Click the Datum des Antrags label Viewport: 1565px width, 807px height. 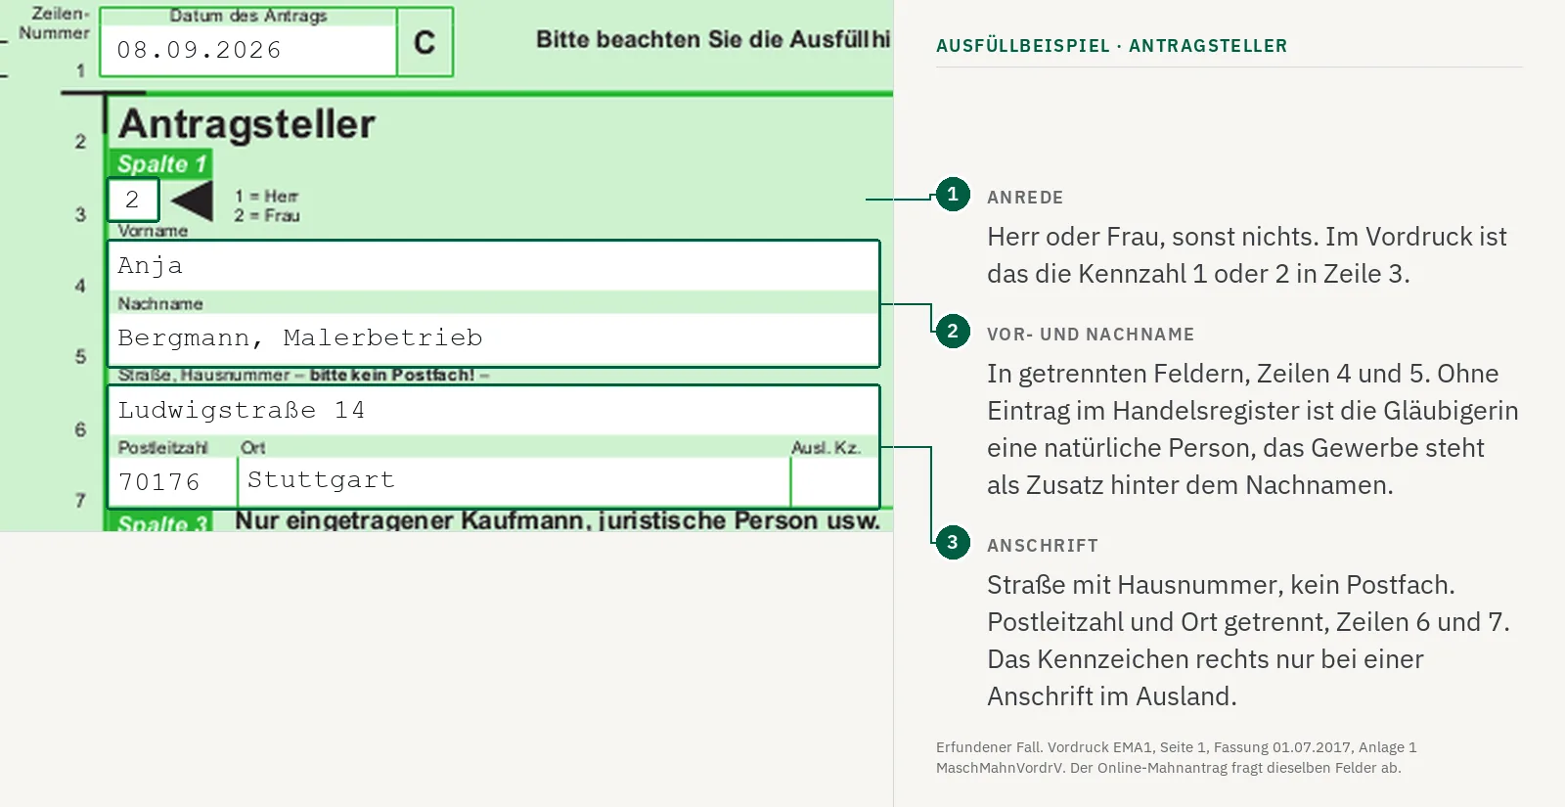(x=248, y=16)
